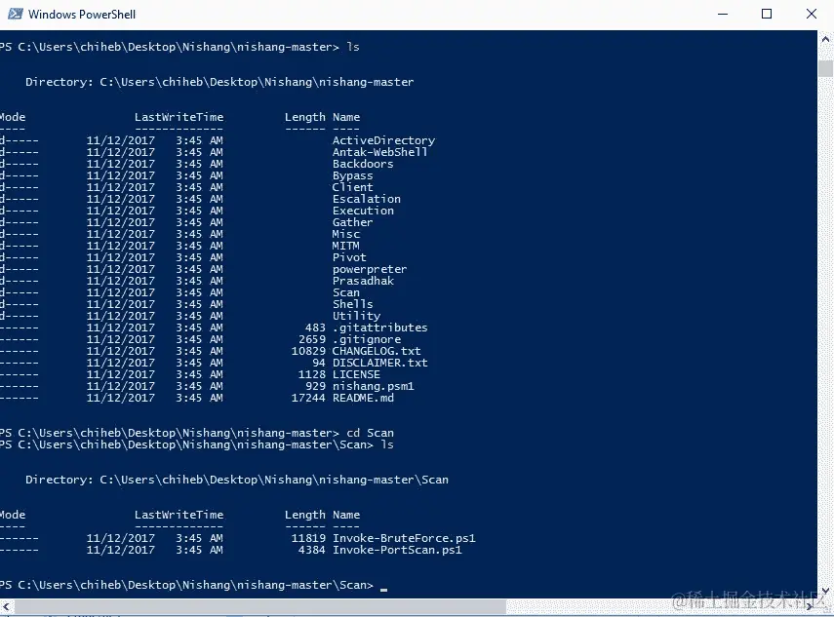Select the nishang.psm1 file name

[x=374, y=386]
